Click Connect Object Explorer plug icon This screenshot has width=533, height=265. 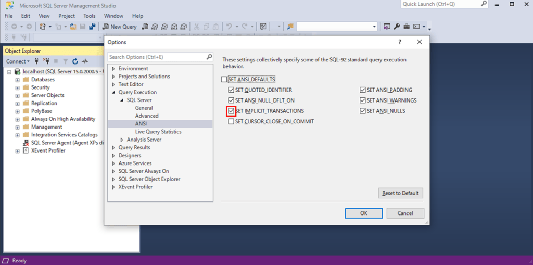click(x=37, y=61)
